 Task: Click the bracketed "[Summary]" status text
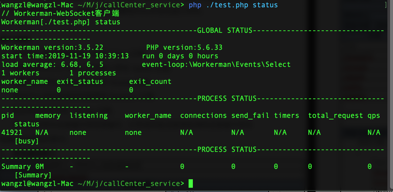pyautogui.click(x=33, y=175)
